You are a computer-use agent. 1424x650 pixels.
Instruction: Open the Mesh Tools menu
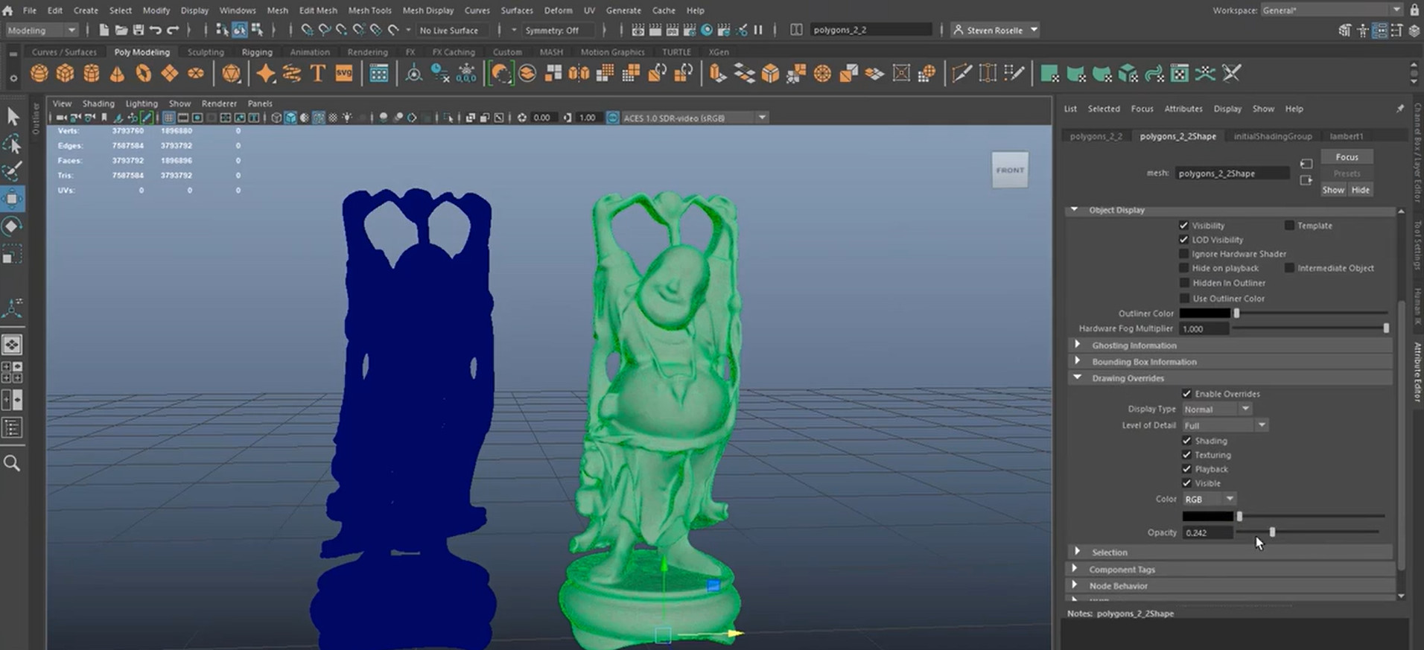click(369, 10)
